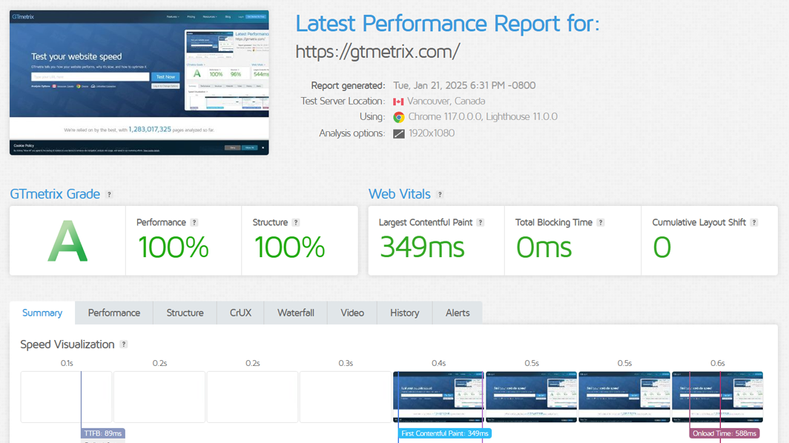789x443 pixels.
Task: Click the Performance score help icon
Action: [x=194, y=221]
